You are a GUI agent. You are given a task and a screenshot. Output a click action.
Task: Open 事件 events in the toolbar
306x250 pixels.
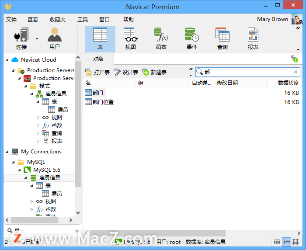(x=192, y=38)
